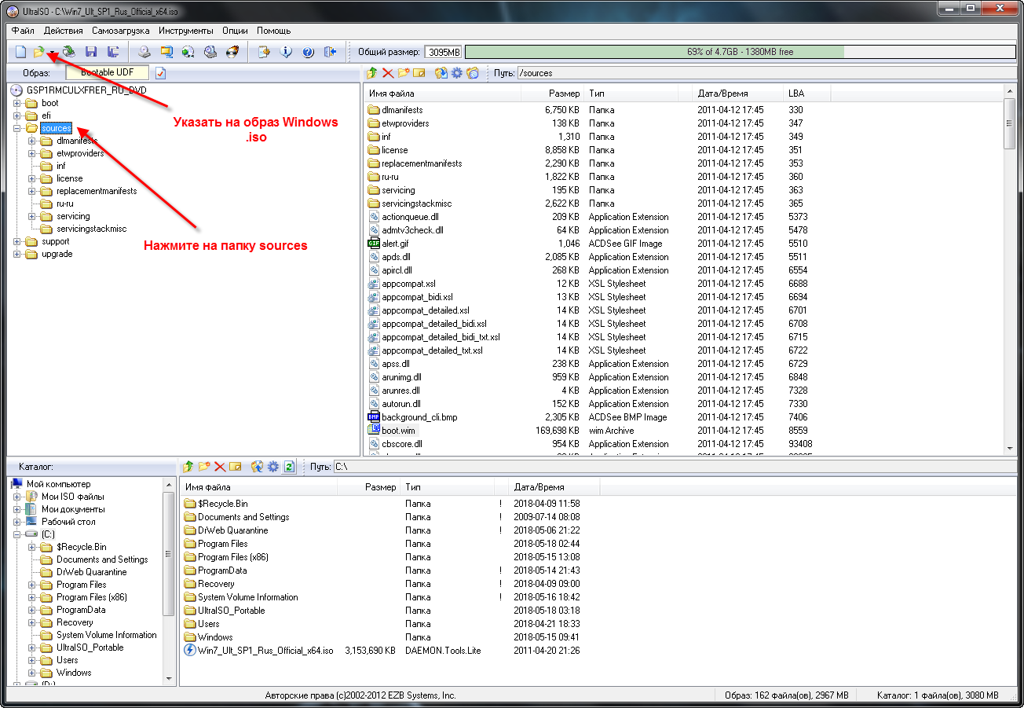
Task: Click the image file list vertical scrollbar
Action: (x=1010, y=270)
